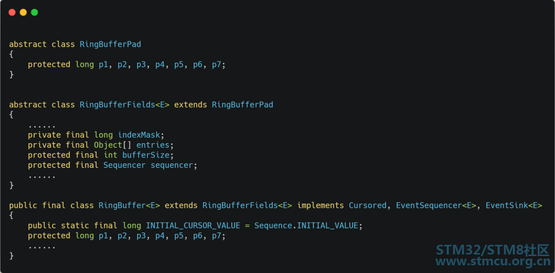This screenshot has width=555, height=273.
Task: Click INITIAL_CURSOR_VALUE constant name
Action: (x=193, y=226)
